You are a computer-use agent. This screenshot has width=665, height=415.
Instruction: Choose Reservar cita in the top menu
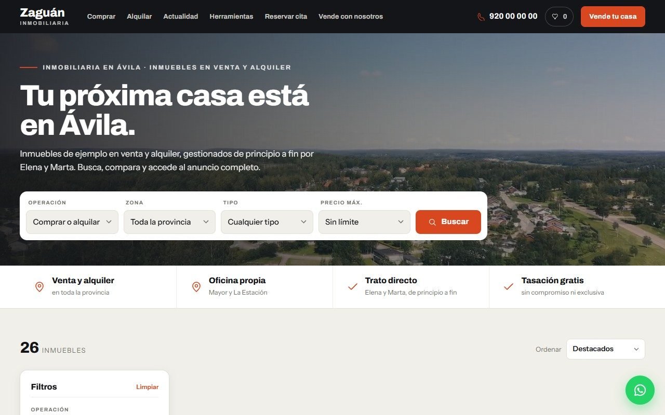[286, 17]
